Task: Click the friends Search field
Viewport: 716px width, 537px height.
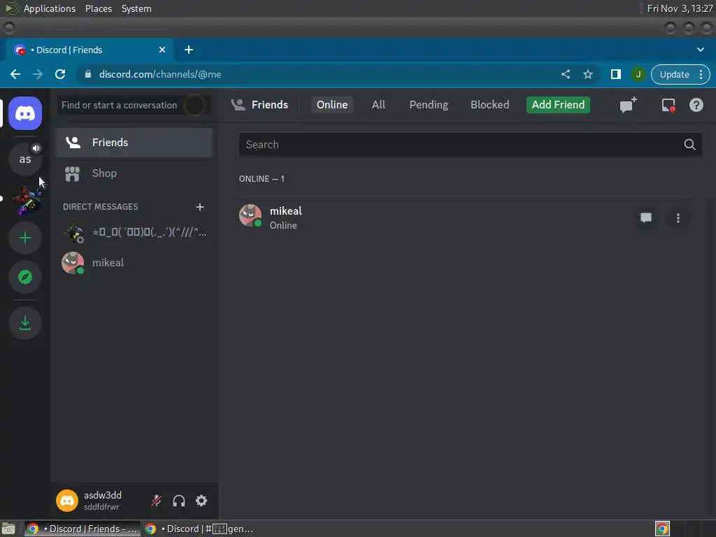Action: (470, 145)
